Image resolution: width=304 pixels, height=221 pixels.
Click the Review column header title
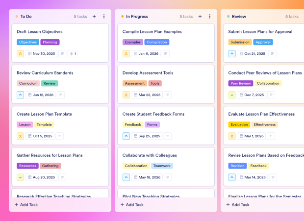coord(239,17)
